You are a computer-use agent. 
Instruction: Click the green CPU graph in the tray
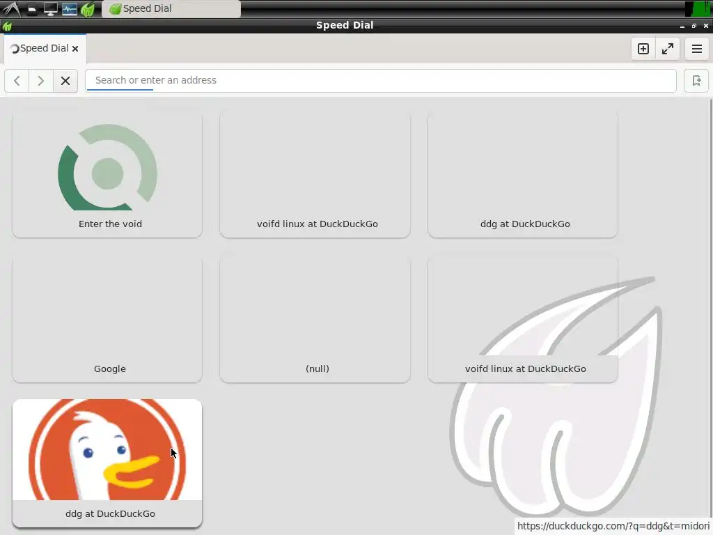point(698,8)
